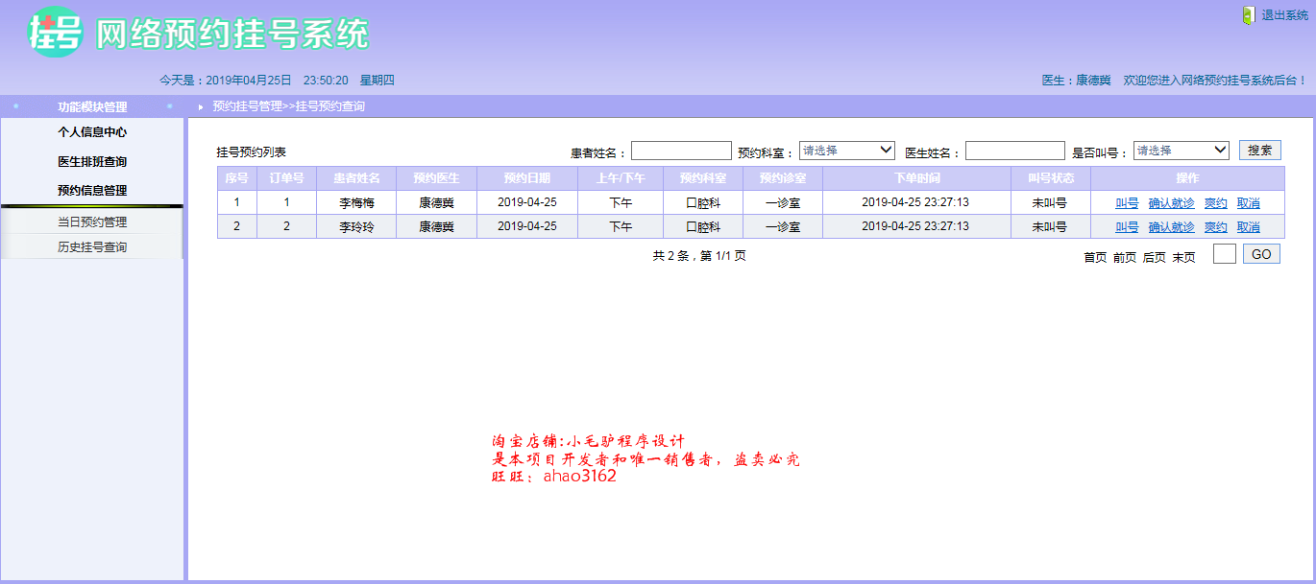The width and height of the screenshot is (1316, 584).
Task: Go to 末页 last page
Action: 1183,257
